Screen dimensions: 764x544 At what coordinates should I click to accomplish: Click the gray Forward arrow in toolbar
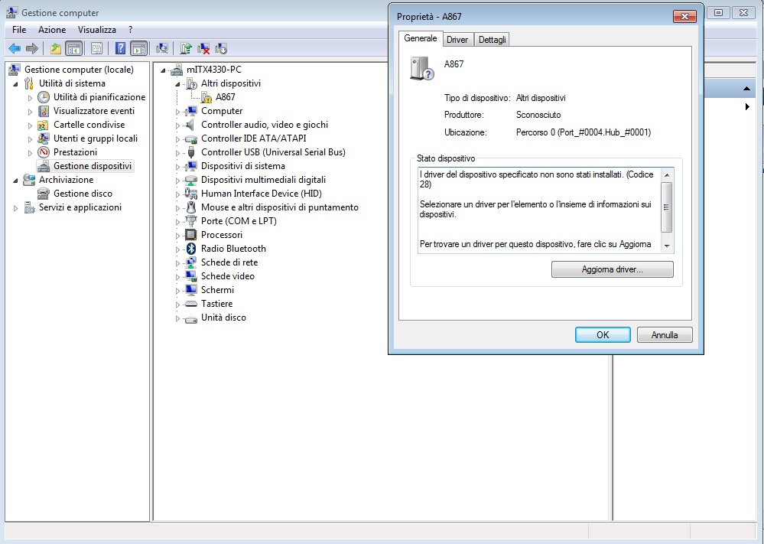pyautogui.click(x=31, y=48)
